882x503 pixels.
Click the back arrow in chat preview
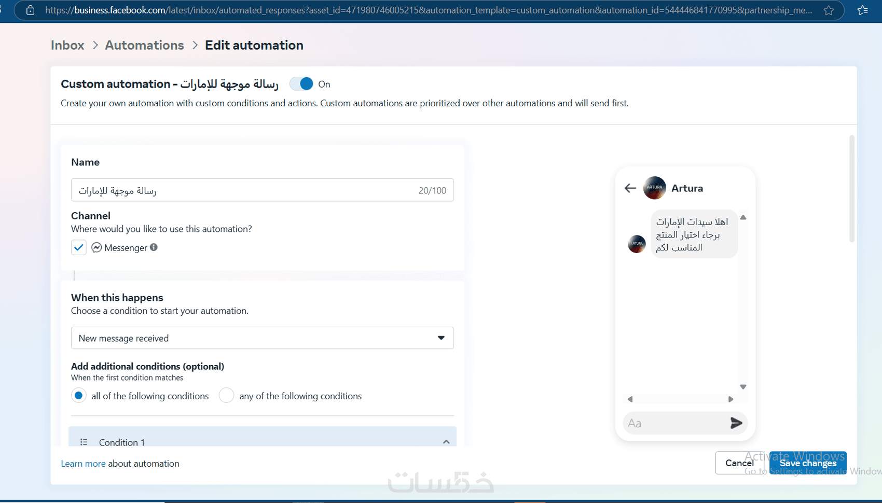pos(630,188)
